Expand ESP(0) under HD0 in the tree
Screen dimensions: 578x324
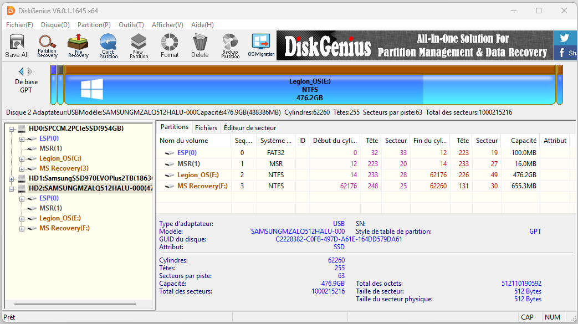pos(22,138)
